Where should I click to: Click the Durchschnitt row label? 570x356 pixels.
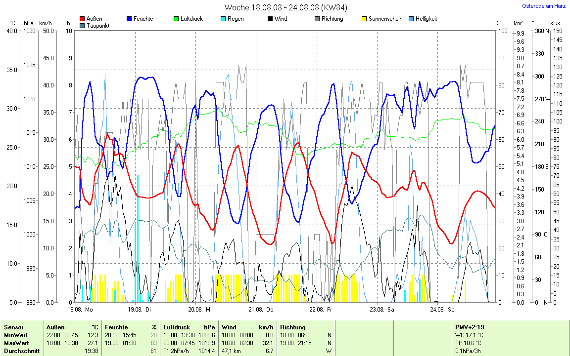click(x=21, y=351)
